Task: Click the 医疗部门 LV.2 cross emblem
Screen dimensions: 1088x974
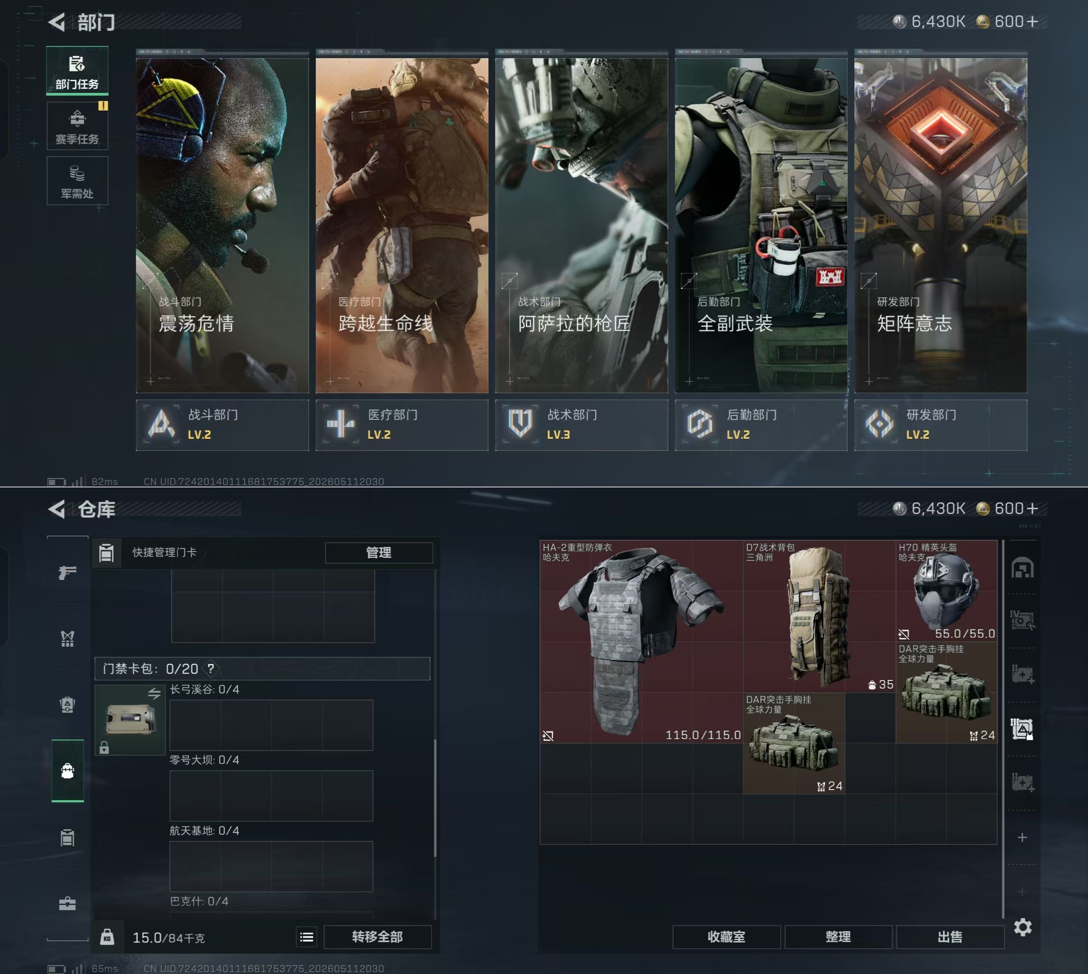Action: tap(341, 424)
